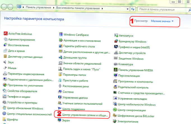Open the Устройства и принтеры icon

click(4, 102)
